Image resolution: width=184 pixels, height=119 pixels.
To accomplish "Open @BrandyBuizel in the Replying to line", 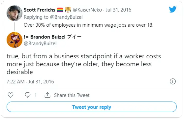I will click(x=66, y=17).
